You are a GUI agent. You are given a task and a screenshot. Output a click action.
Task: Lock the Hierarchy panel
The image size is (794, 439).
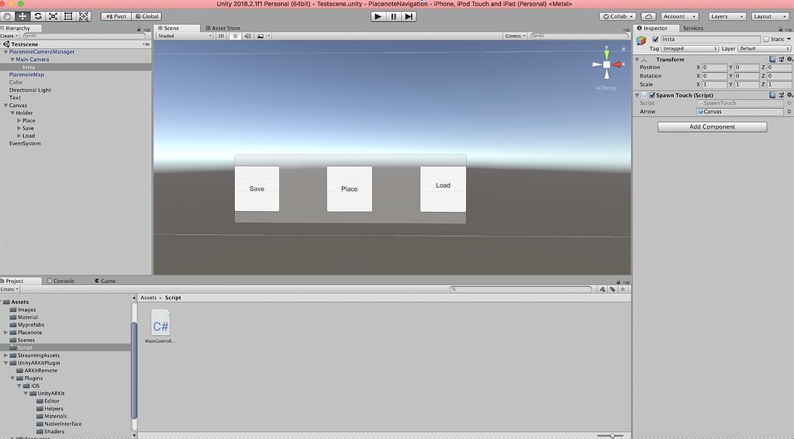tap(139, 29)
